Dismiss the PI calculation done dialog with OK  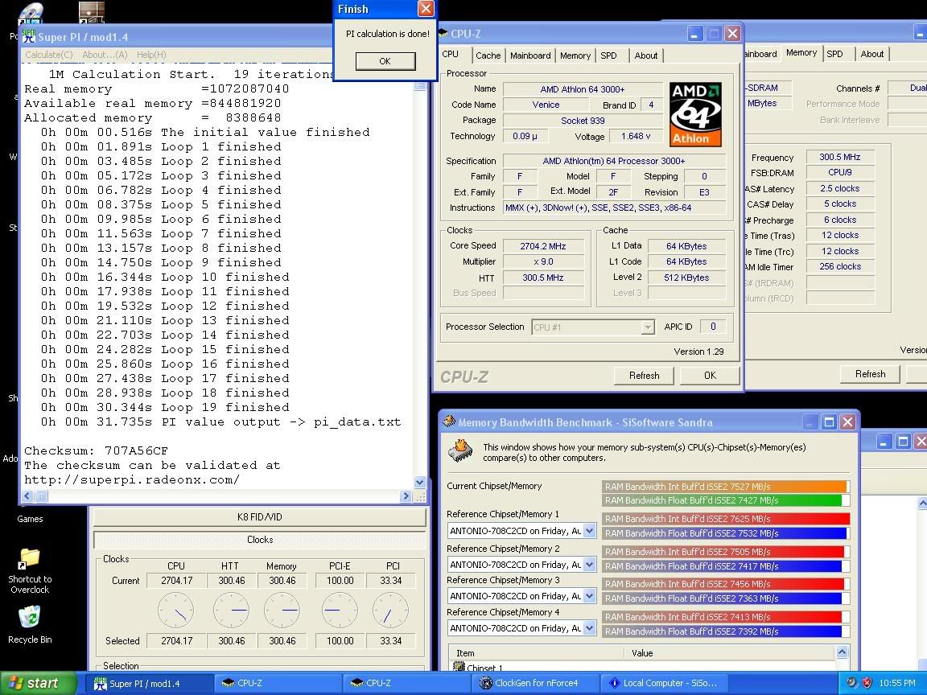385,61
